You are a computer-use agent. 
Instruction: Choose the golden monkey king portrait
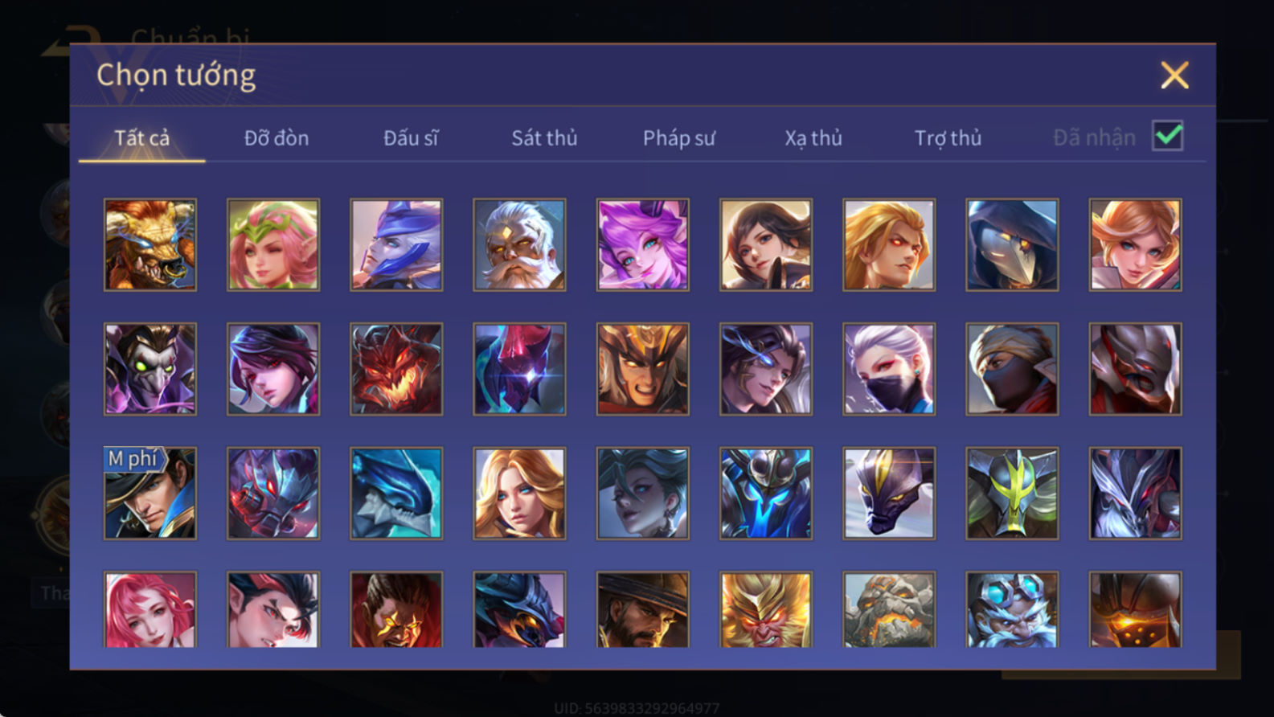766,609
